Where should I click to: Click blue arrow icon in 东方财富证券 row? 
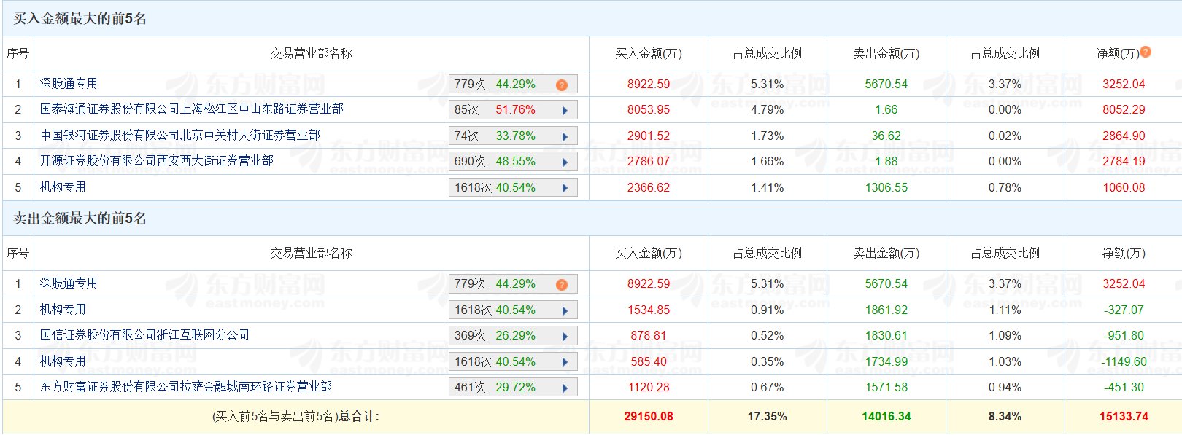pos(564,388)
